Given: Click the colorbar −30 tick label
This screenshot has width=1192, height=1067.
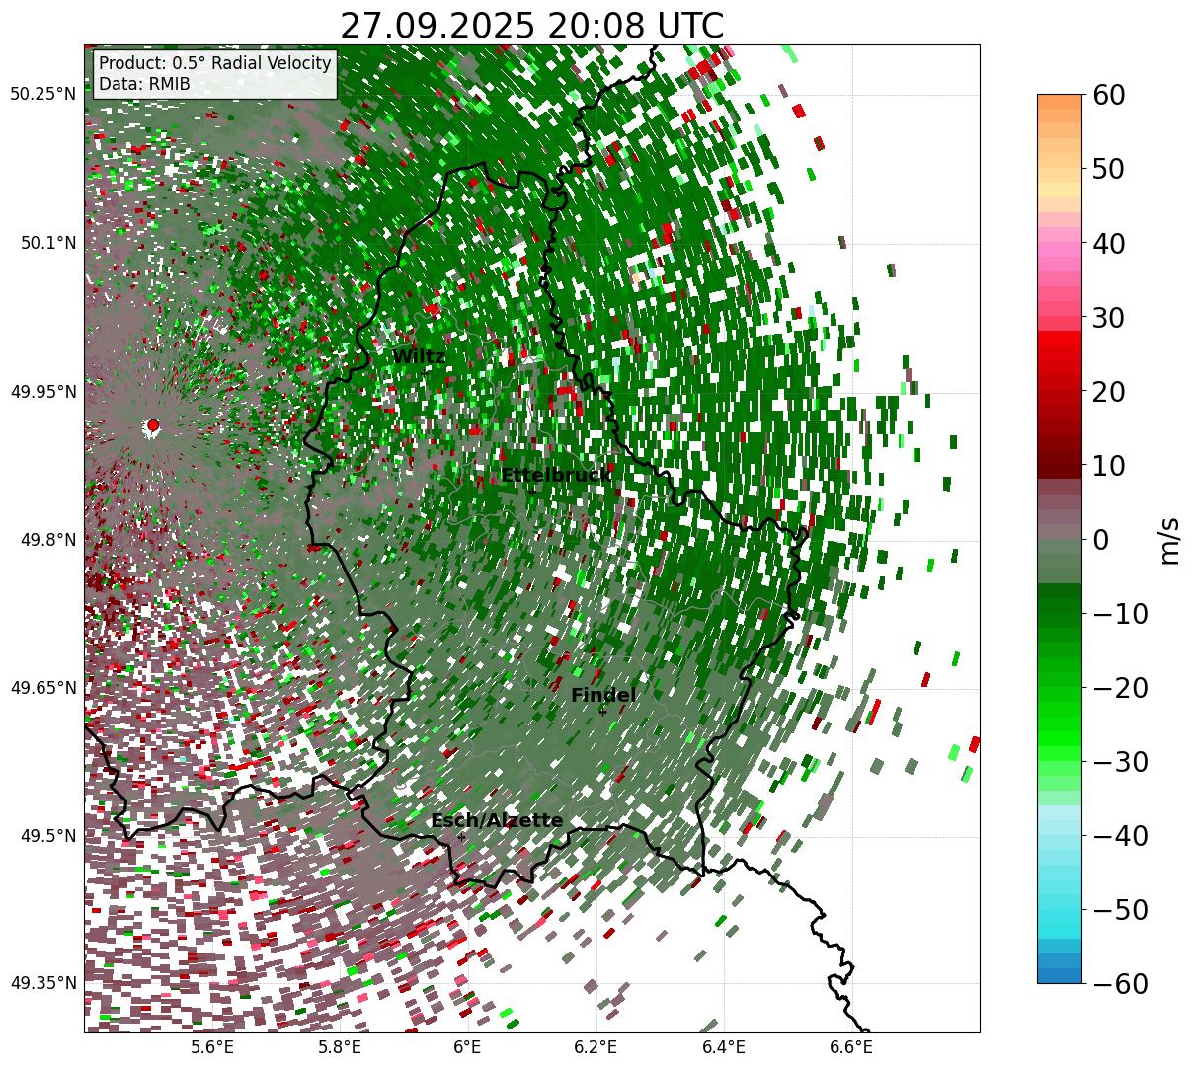Looking at the screenshot, I should (x=1120, y=762).
